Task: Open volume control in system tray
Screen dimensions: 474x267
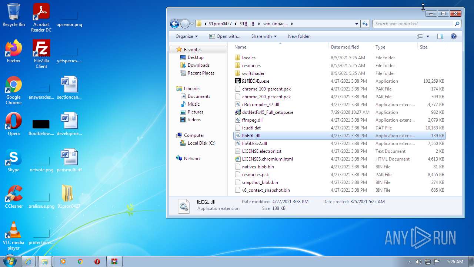Action: (419, 261)
